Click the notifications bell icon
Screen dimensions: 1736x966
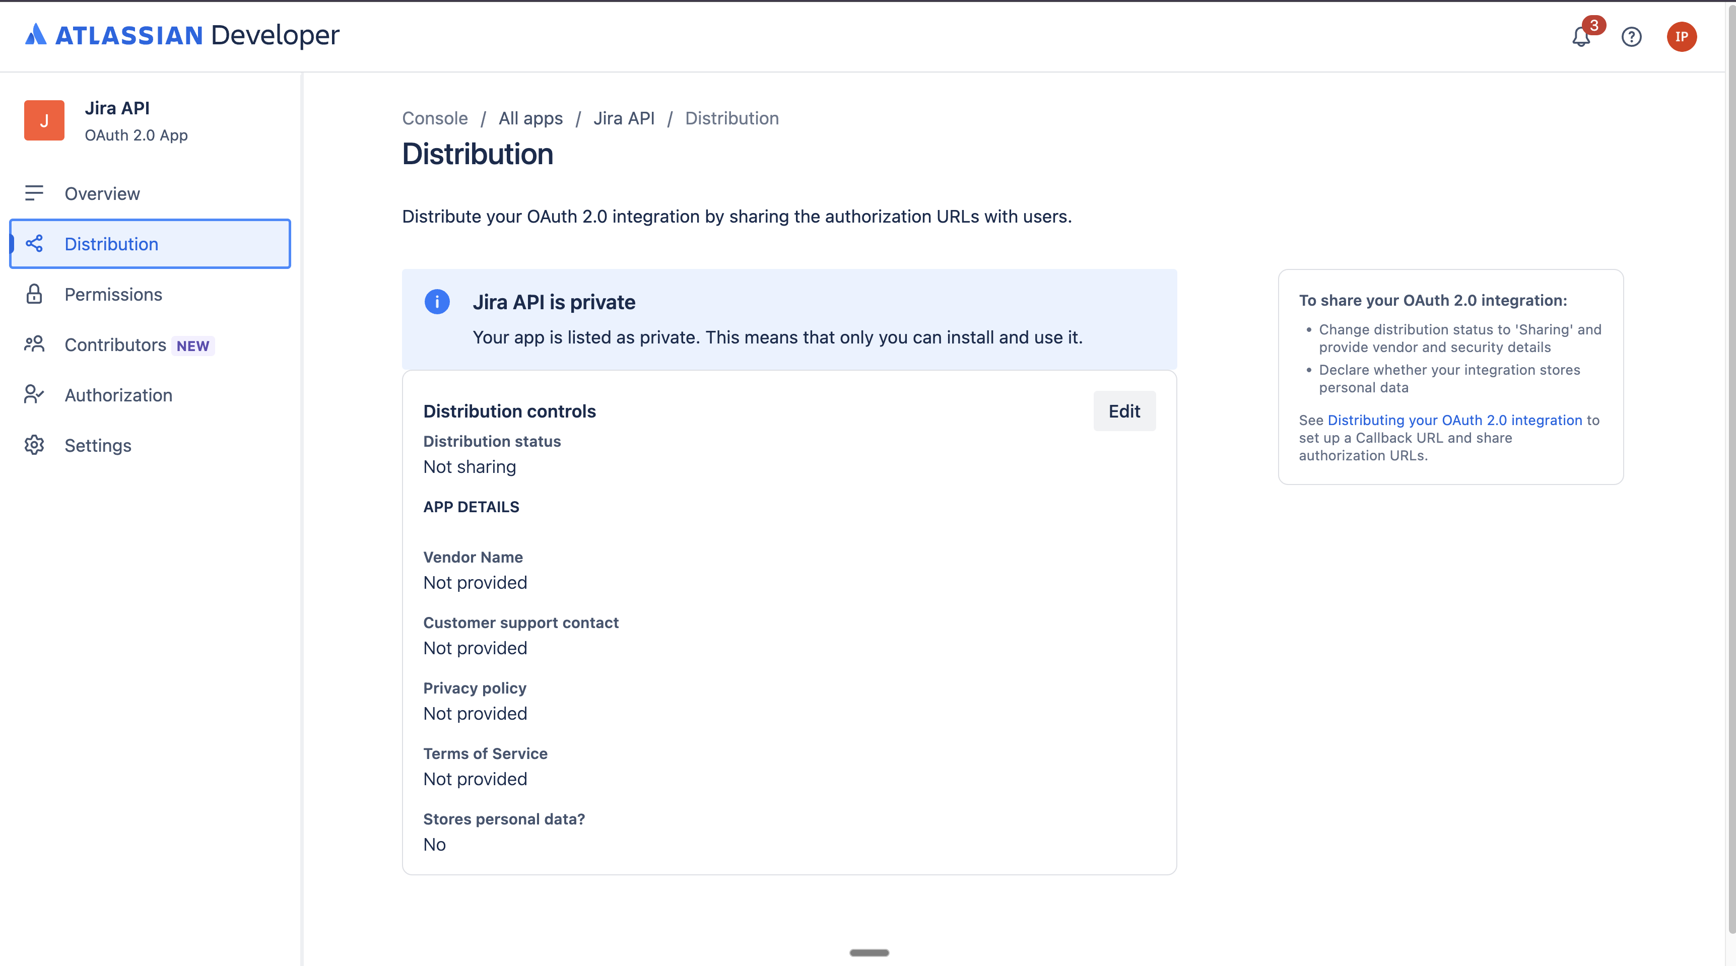click(x=1581, y=36)
